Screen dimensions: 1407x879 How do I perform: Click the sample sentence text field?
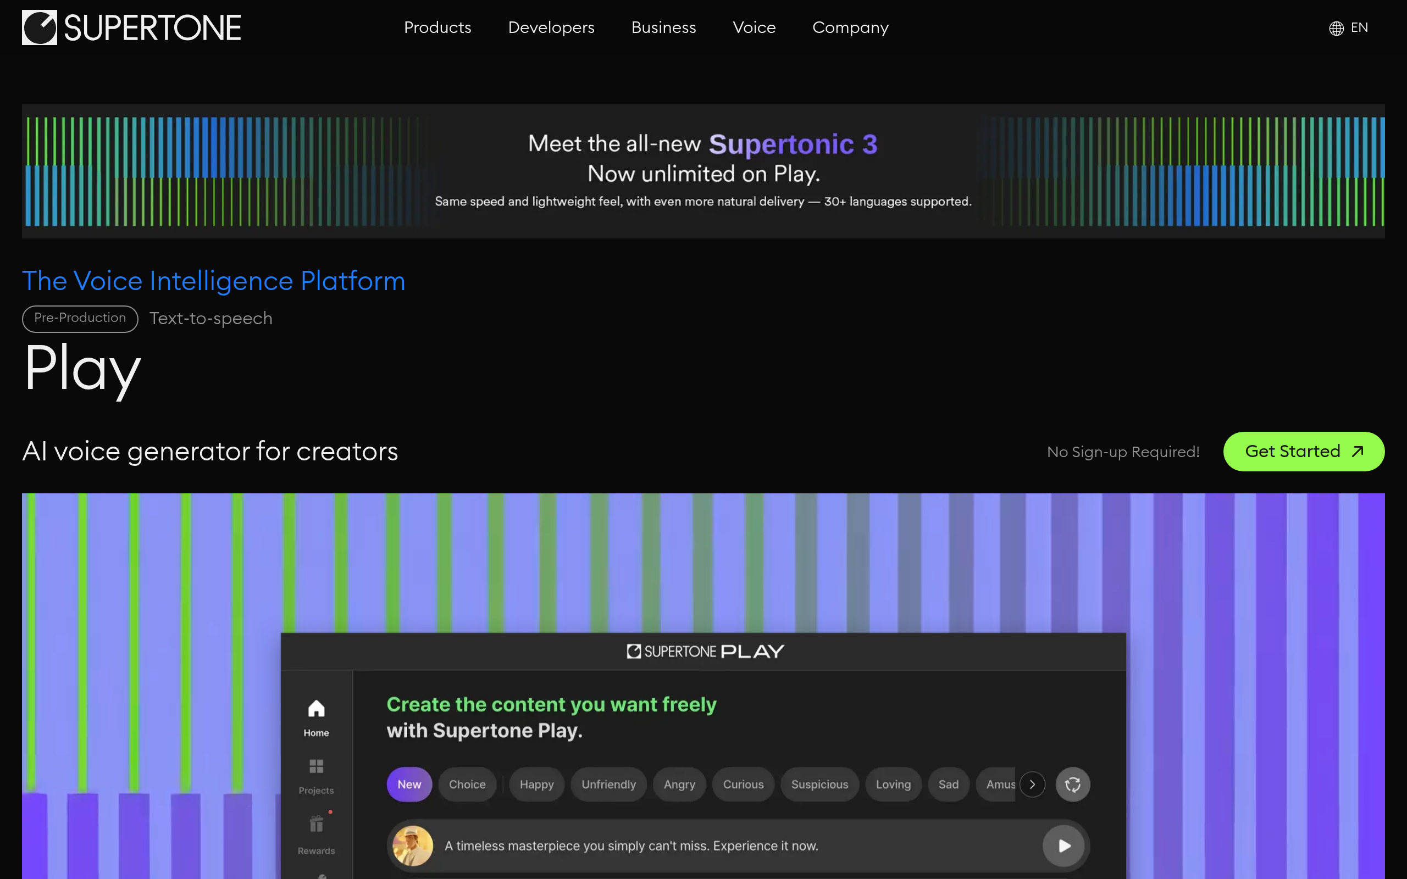(738, 845)
